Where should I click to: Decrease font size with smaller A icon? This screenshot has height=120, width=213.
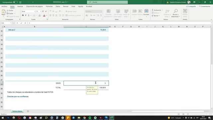pyautogui.click(x=46, y=11)
